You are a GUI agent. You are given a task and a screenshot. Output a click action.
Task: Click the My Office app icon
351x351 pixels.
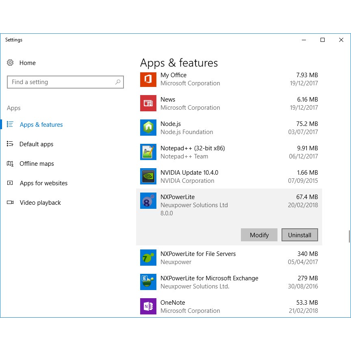(x=148, y=79)
